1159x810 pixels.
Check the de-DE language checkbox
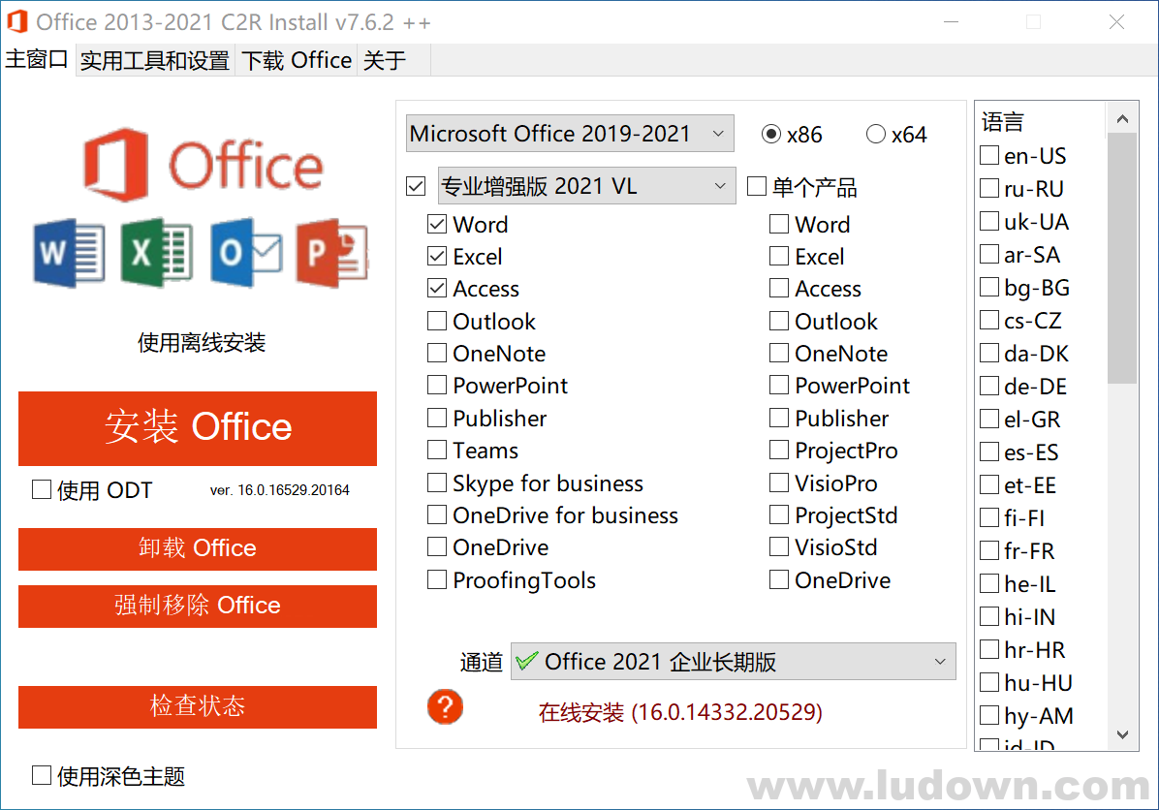(989, 386)
